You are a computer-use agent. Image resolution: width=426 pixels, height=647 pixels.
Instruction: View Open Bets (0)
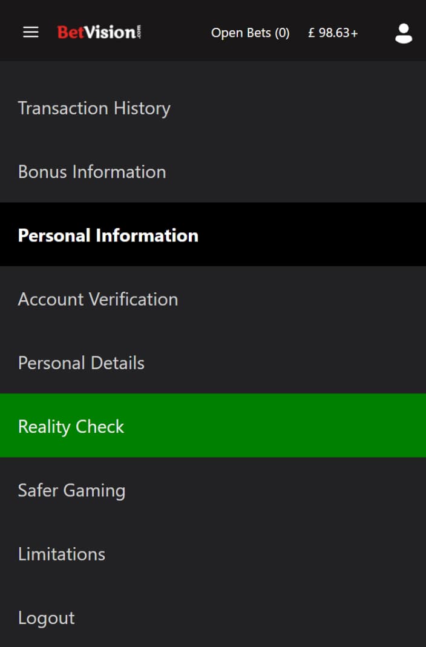click(251, 33)
